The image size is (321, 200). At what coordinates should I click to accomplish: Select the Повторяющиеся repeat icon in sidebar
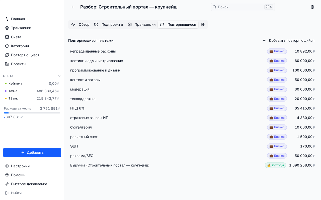click(7, 55)
